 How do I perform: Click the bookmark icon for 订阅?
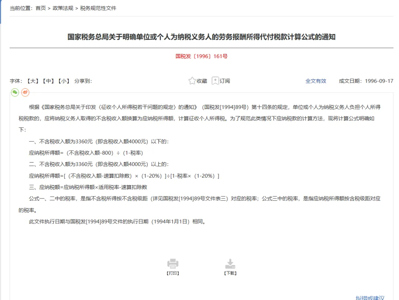[215, 81]
